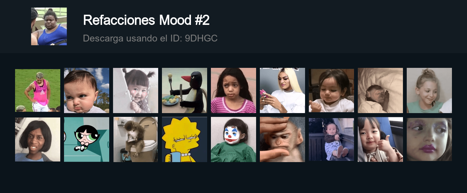This screenshot has height=193, width=467.
Task: Pick the monkey sitting on toilet sticker
Action: (x=136, y=139)
